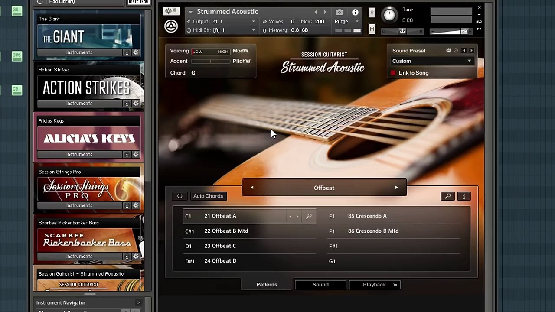Open Session Strings Pro Instruments list
The height and width of the screenshot is (312, 555).
coord(79,205)
